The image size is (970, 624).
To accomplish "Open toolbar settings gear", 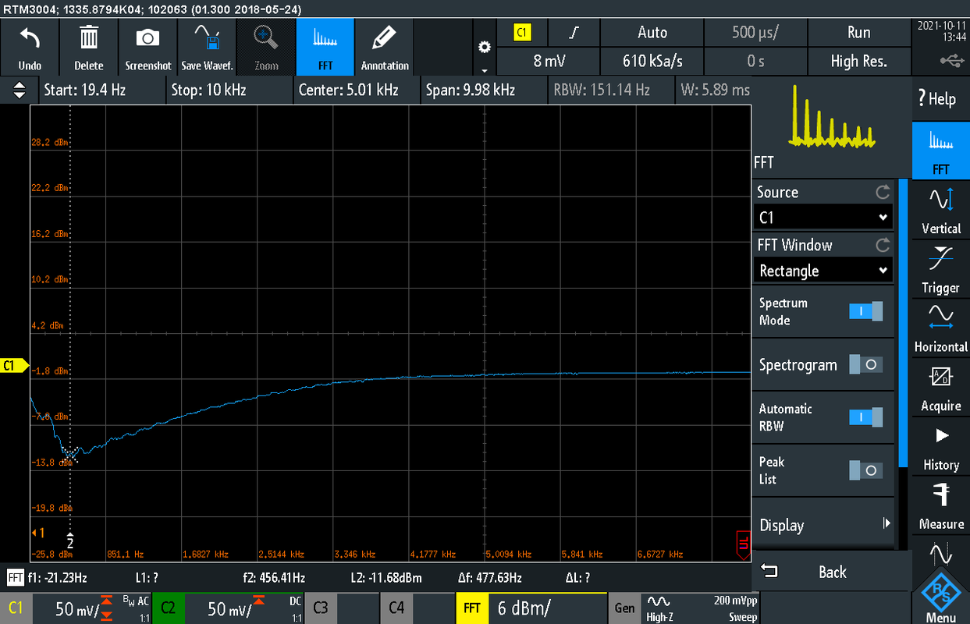I will point(485,48).
